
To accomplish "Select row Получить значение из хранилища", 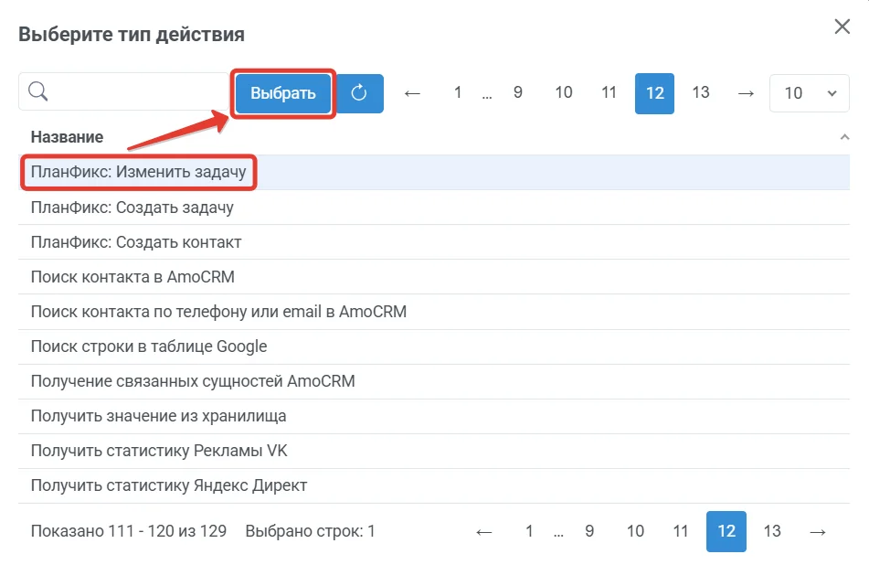I will 434,416.
